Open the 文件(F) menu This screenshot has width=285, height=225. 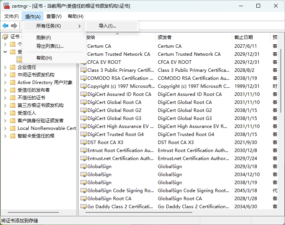coord(11,16)
